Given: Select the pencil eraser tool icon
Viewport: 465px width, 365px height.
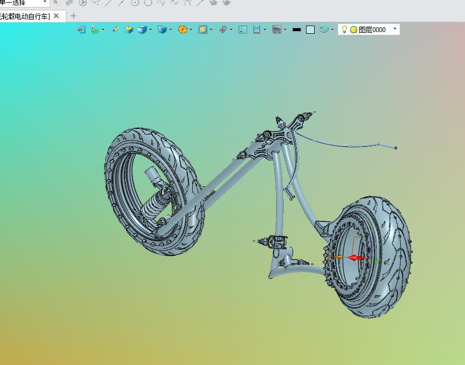Looking at the screenshot, I should (x=115, y=30).
